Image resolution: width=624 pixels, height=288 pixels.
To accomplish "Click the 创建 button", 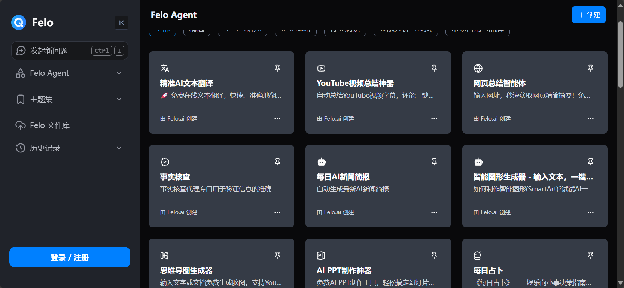I will 589,15.
